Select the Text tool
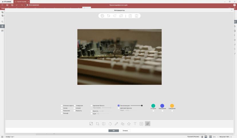 (x=135, y=124)
